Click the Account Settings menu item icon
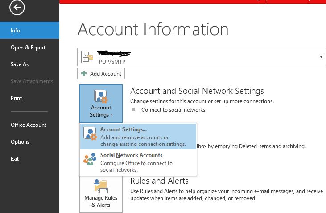 pyautogui.click(x=91, y=135)
